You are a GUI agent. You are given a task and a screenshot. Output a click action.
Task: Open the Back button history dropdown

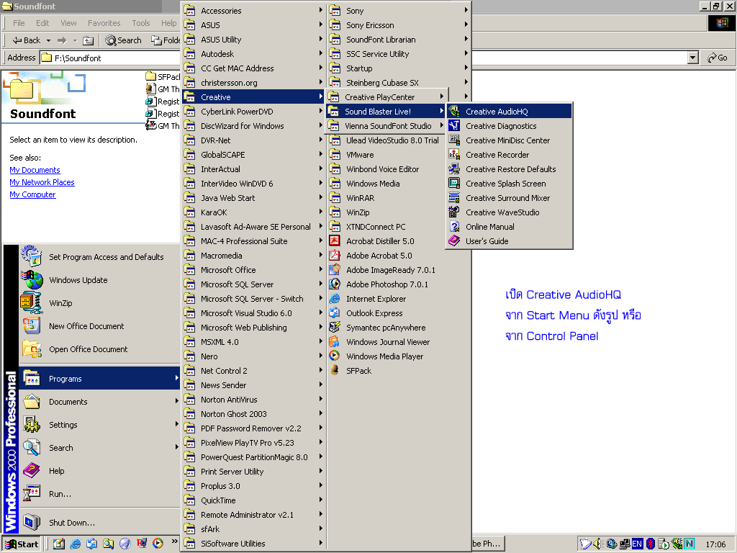[x=48, y=40]
